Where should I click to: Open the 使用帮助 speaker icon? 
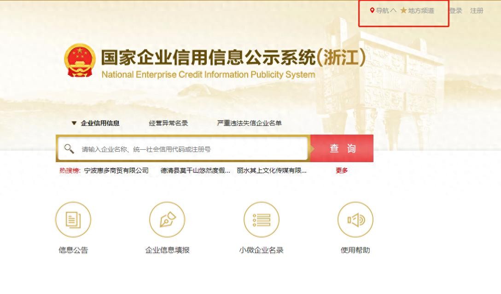click(355, 220)
